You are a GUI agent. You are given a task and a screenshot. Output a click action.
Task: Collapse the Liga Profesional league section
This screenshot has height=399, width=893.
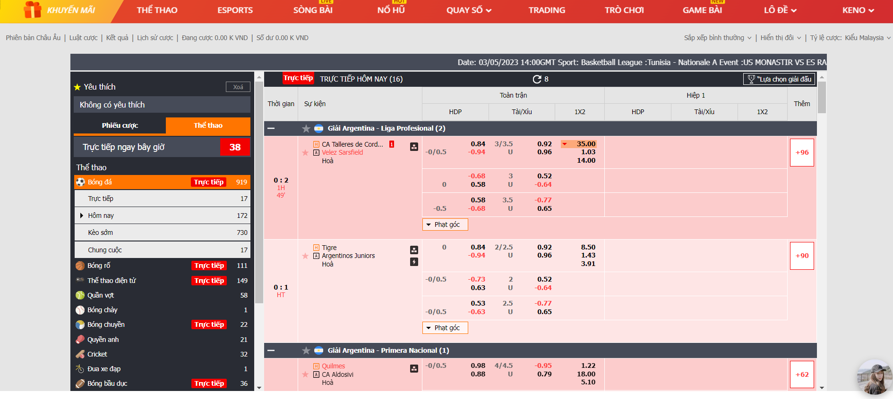tap(271, 128)
